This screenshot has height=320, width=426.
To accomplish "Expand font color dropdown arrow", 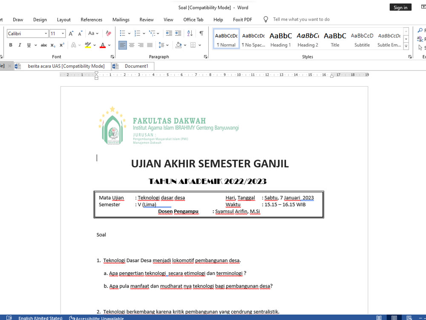I will (109, 45).
